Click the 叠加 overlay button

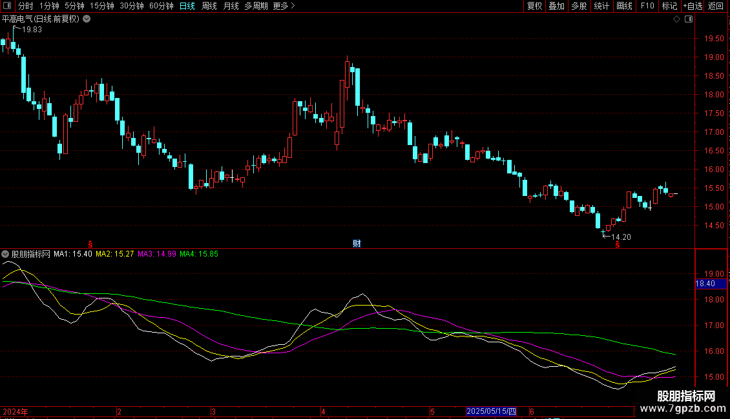coord(556,6)
